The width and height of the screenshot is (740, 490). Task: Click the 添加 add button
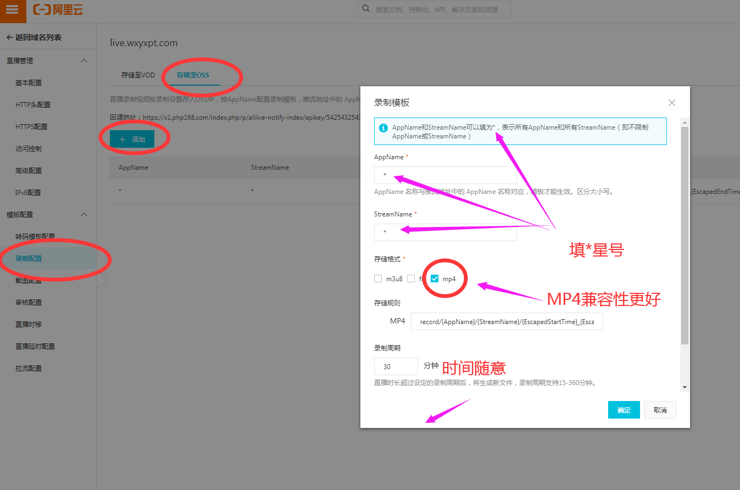pos(132,140)
